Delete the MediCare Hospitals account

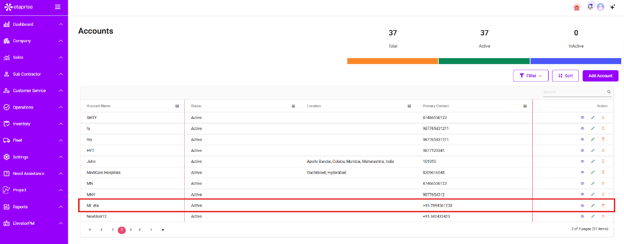[603, 172]
